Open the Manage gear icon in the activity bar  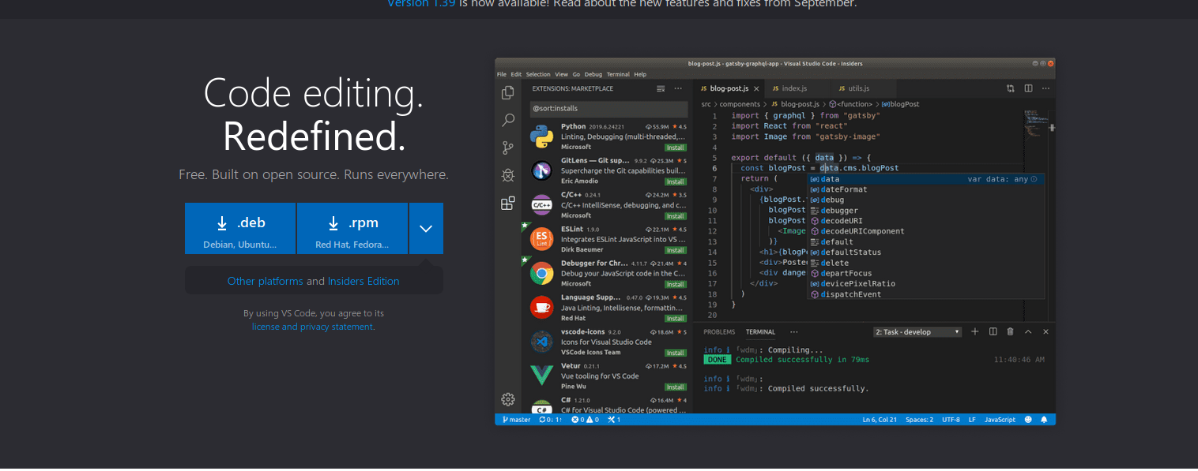[x=508, y=399]
